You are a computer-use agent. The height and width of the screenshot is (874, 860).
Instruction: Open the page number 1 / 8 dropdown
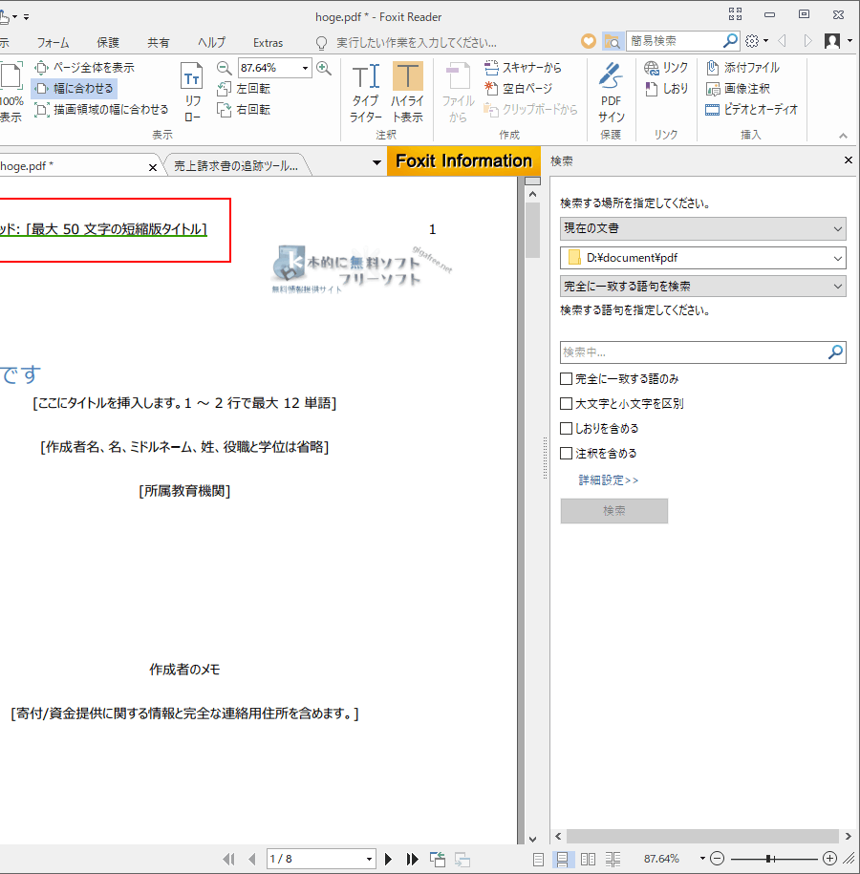(369, 859)
